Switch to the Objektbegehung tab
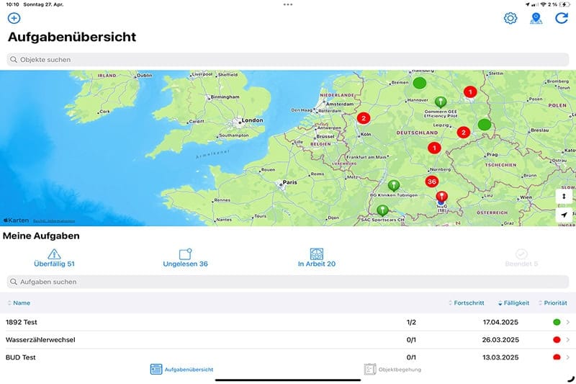The image size is (576, 384). pyautogui.click(x=392, y=370)
